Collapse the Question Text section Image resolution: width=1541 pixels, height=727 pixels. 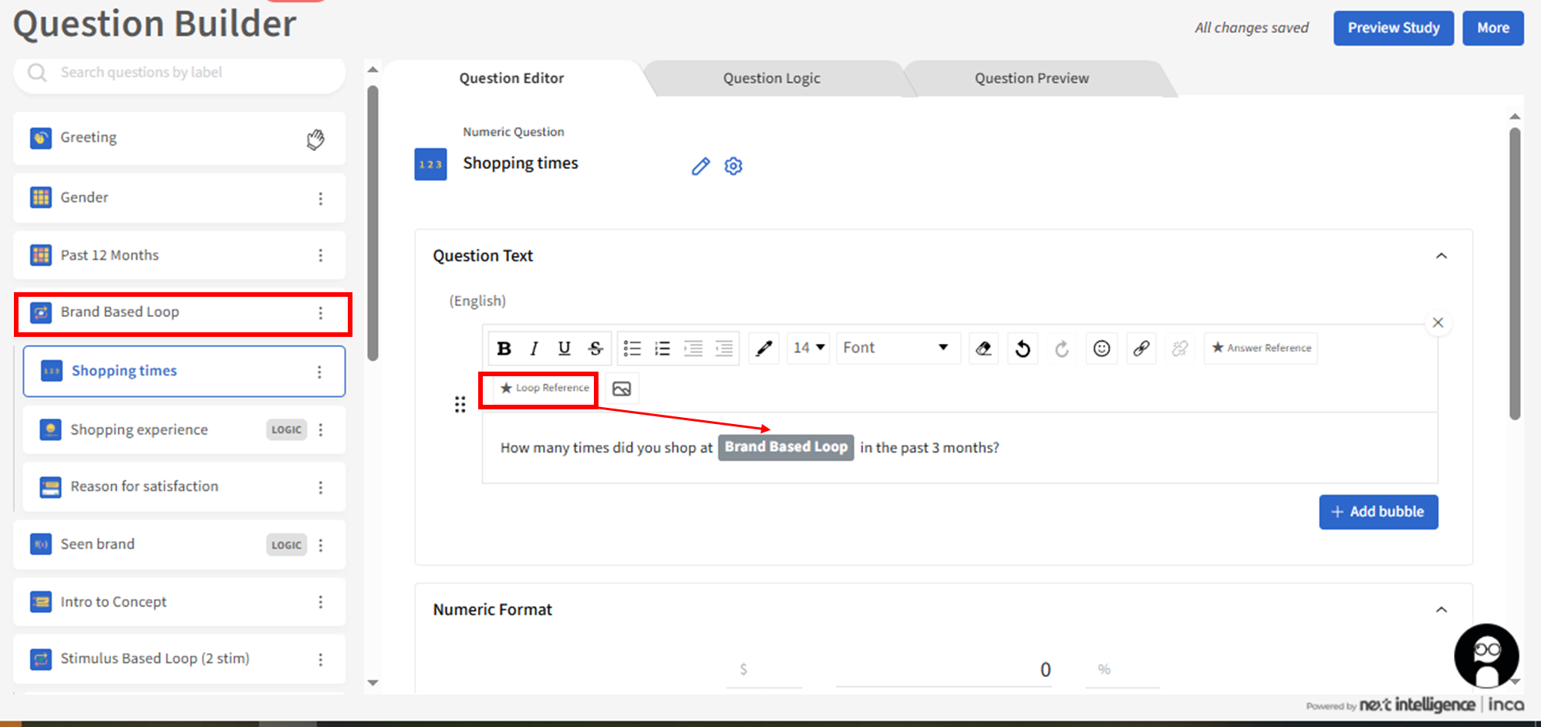(1441, 256)
